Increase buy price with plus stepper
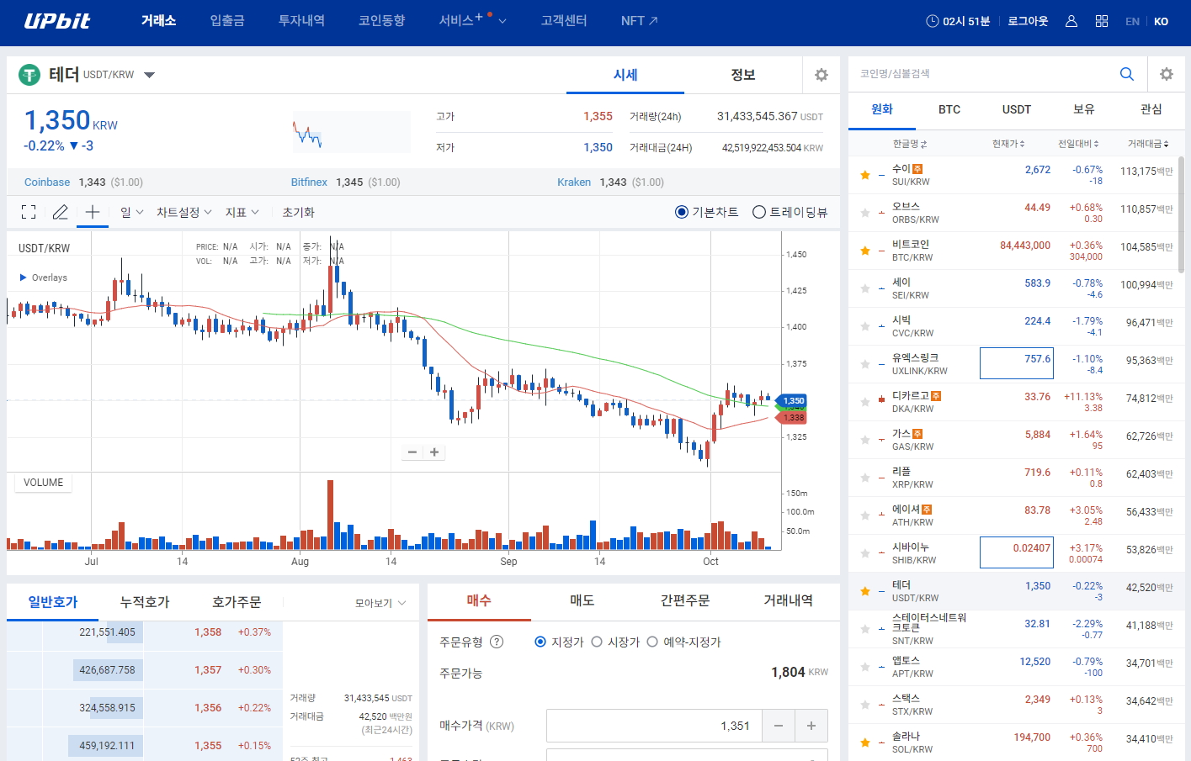The image size is (1191, 761). point(811,726)
